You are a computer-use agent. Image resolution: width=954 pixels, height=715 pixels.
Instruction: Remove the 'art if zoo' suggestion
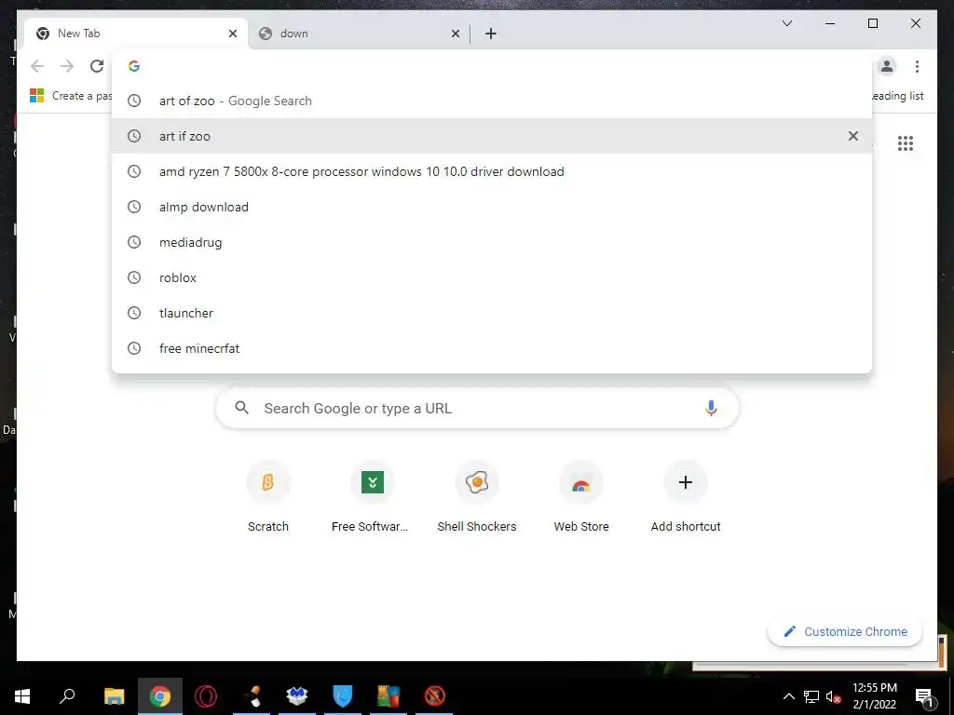click(x=853, y=136)
